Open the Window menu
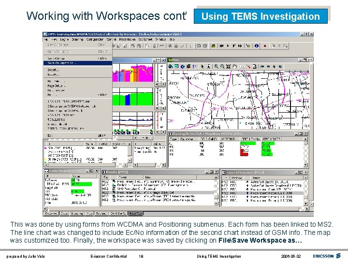This screenshot has width=348, height=261. tap(160, 39)
